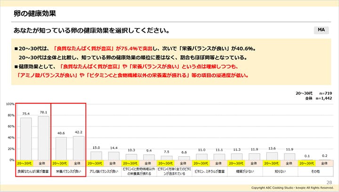Click the question text あなたが知っている卵の健康効果を選択してください。

tap(91, 30)
